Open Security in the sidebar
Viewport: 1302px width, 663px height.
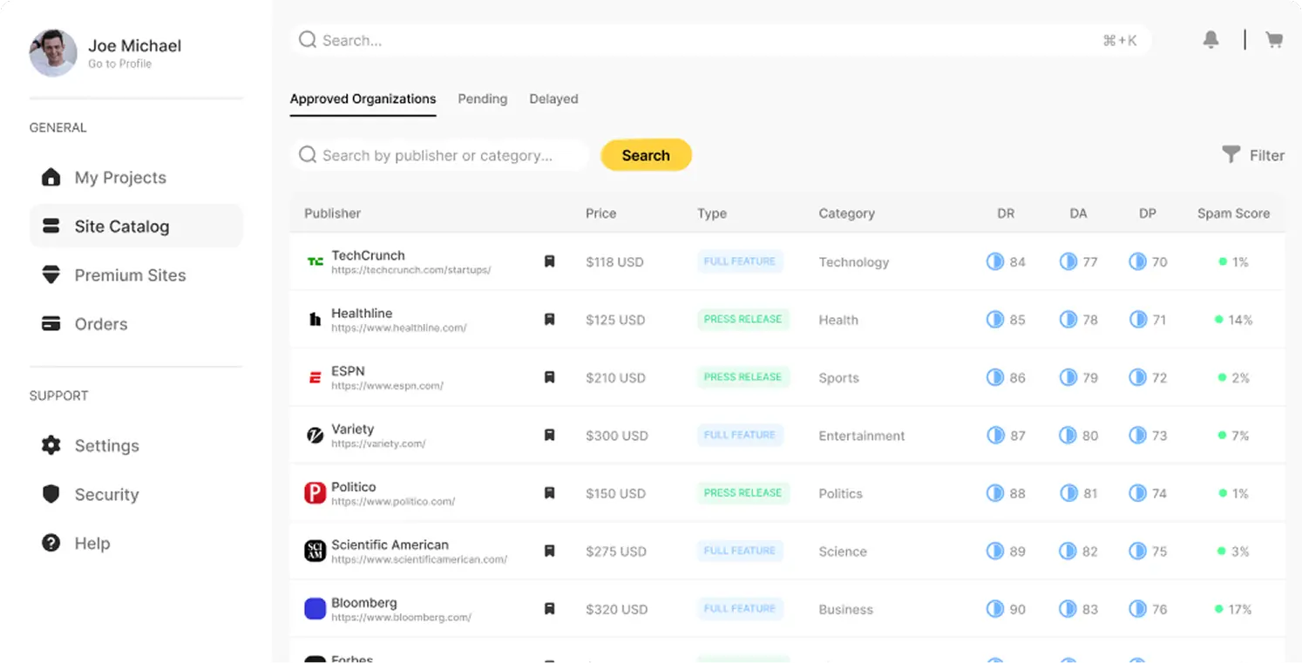(136, 495)
